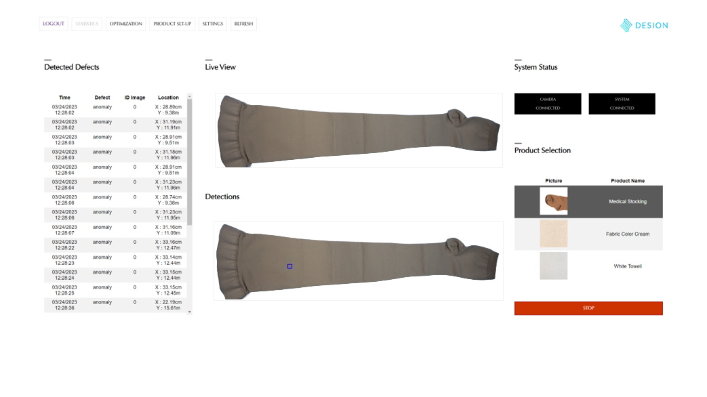Click the CAMERA CONNECTED status box

548,104
